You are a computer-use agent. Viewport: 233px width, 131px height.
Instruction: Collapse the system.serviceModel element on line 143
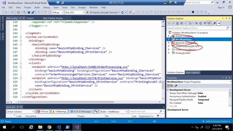click(21, 37)
